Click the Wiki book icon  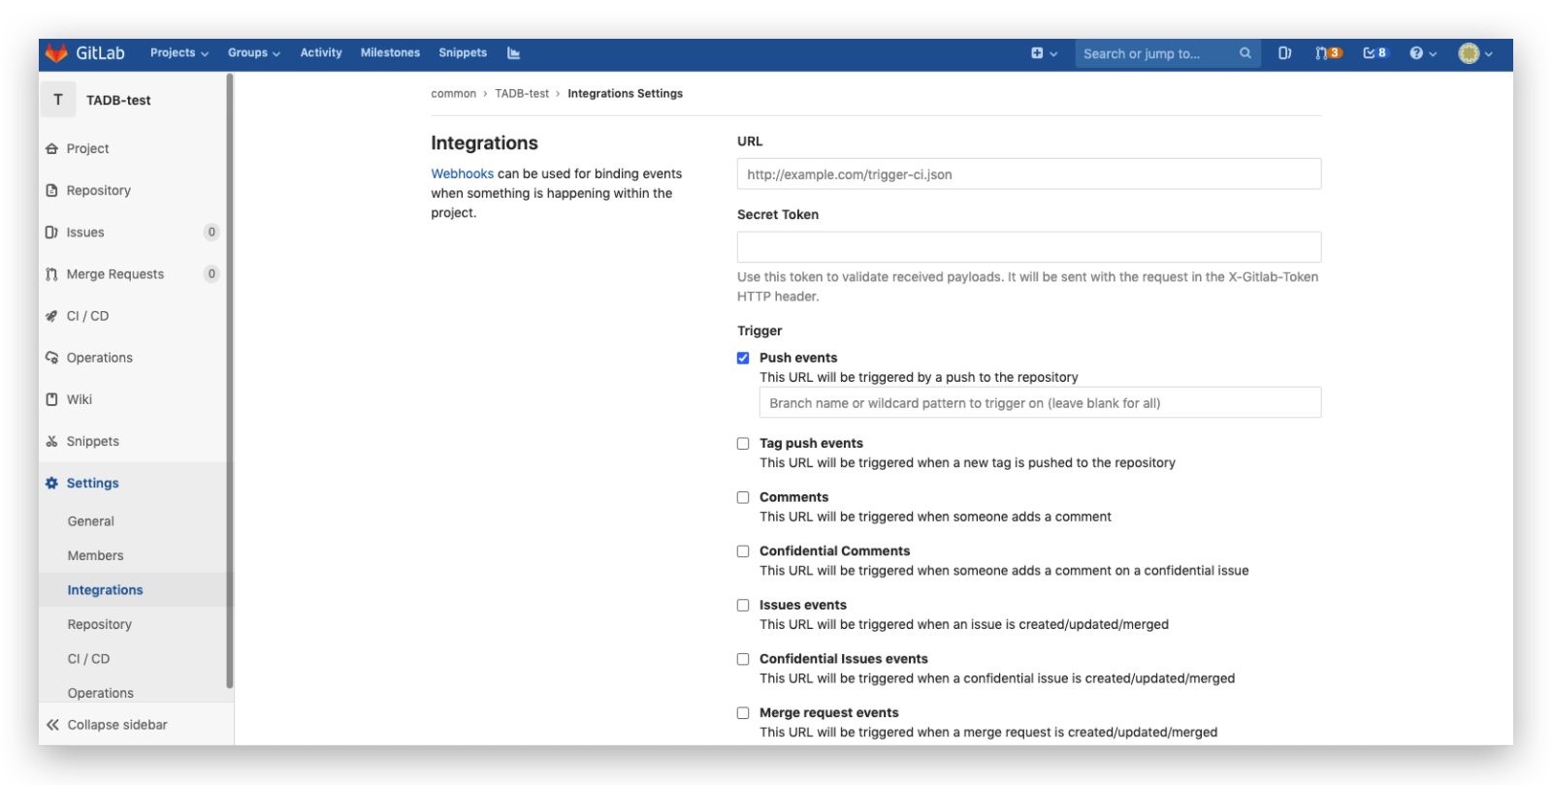pos(52,399)
